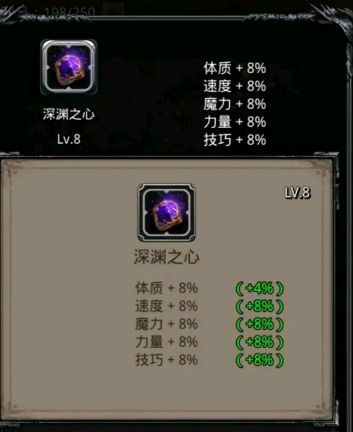Screen dimensions: 353x432
Task: Click the white 技巧 + 8% stat line
Action: (235, 140)
